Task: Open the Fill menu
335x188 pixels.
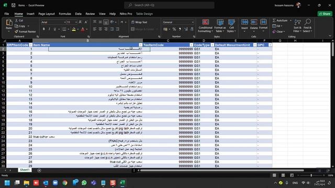Action: (x=277, y=26)
